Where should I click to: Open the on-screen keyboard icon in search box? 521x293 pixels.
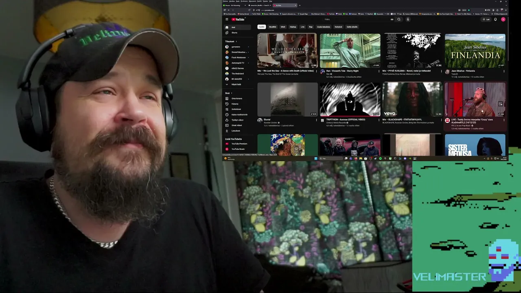[x=392, y=19]
